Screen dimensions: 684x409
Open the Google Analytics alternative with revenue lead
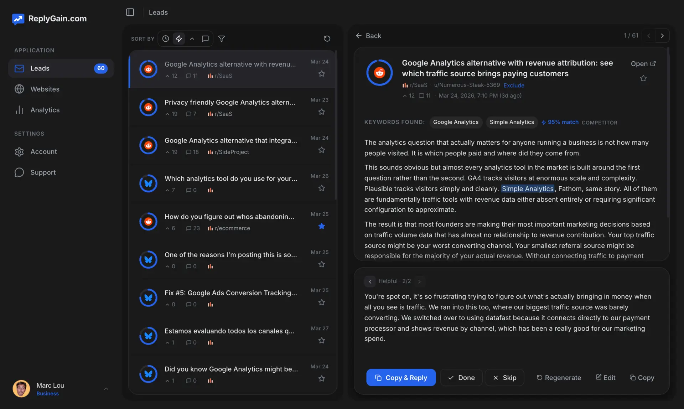click(x=233, y=69)
